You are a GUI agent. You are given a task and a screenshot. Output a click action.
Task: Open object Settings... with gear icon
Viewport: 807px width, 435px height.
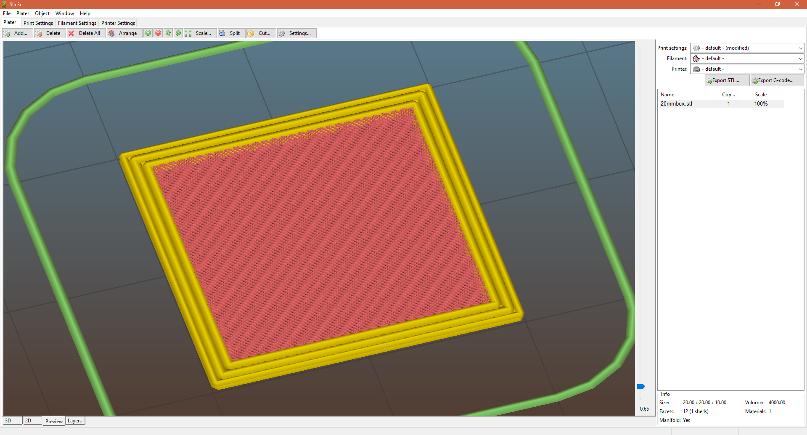297,33
